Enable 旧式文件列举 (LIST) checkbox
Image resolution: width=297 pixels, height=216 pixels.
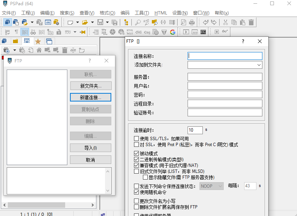(x=136, y=171)
